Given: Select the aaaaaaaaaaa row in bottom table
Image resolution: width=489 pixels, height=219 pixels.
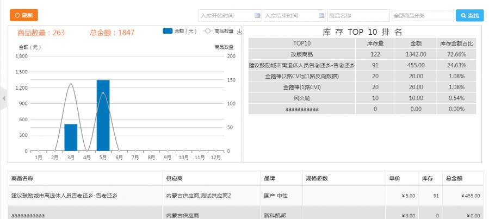Looking at the screenshot, I should point(84,215).
